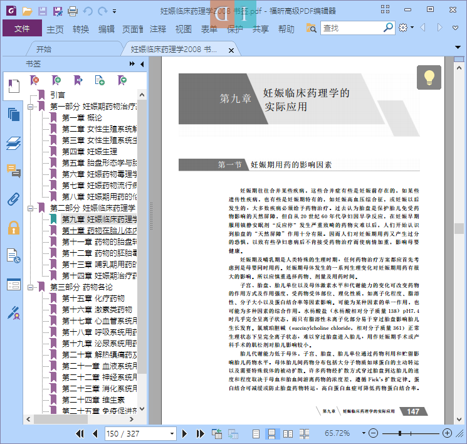467x444 pixels.
Task: Open the form fields panel icon
Action: point(14,285)
